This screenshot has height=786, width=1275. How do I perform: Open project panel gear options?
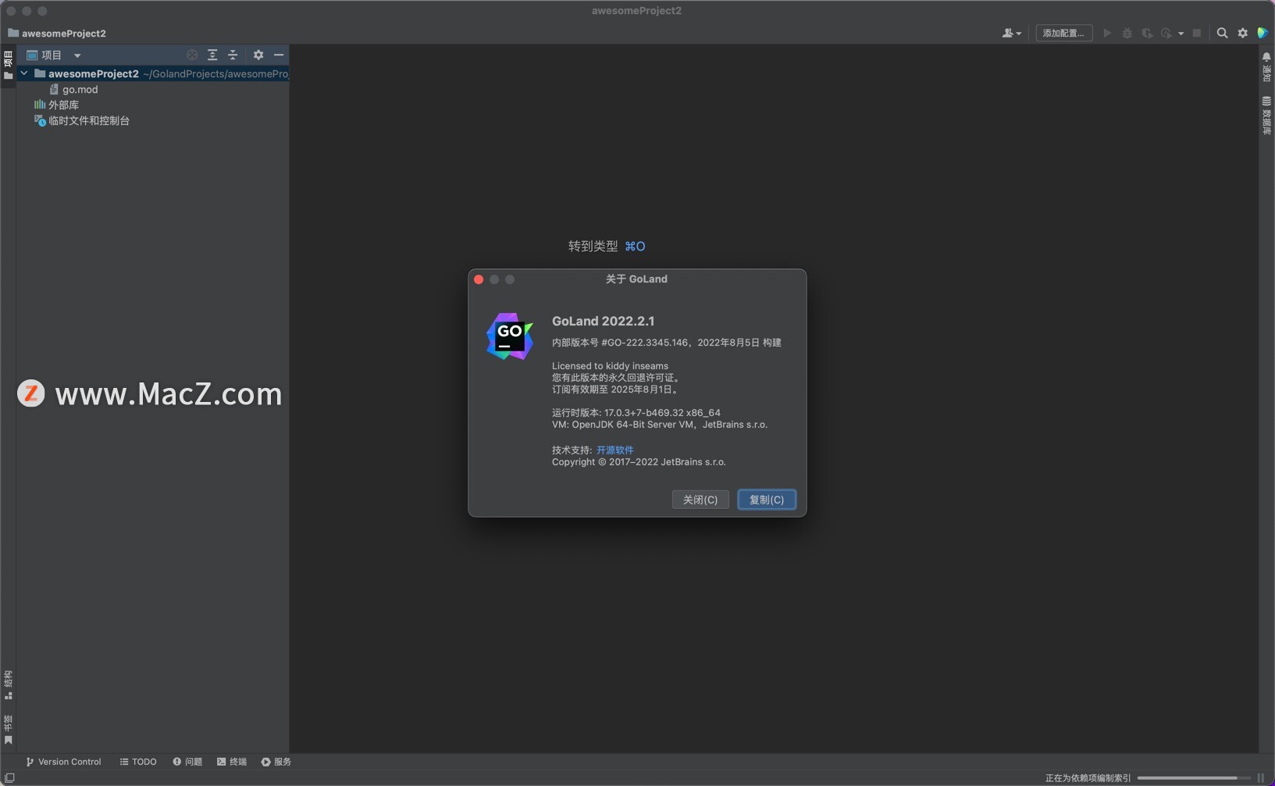pyautogui.click(x=258, y=55)
